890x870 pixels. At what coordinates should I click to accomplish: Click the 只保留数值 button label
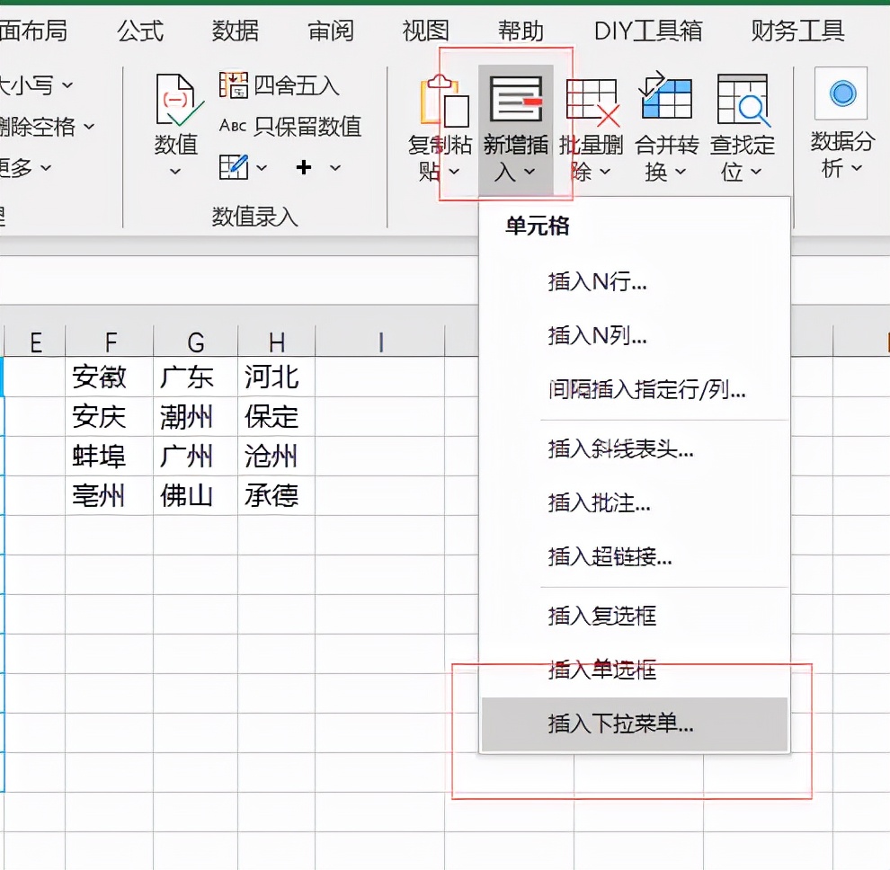click(x=307, y=126)
